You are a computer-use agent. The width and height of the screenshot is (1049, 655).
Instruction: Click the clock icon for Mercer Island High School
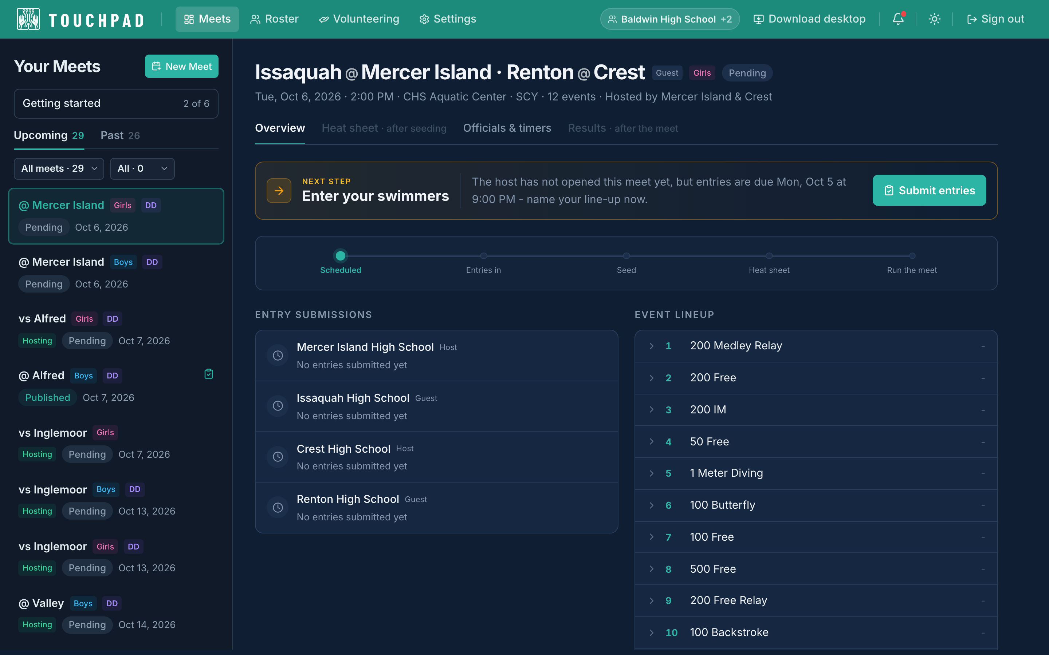(x=278, y=356)
